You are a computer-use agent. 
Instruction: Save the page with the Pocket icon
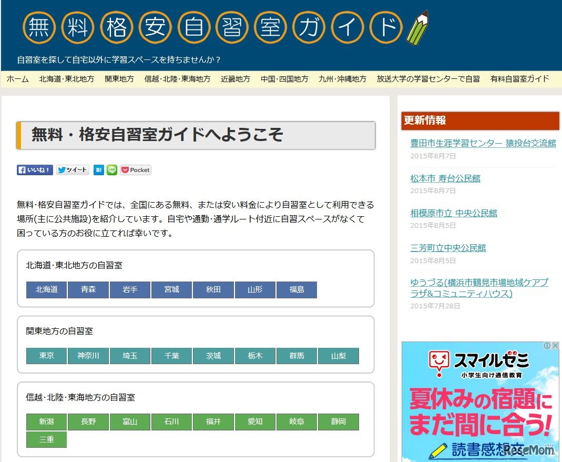click(135, 170)
